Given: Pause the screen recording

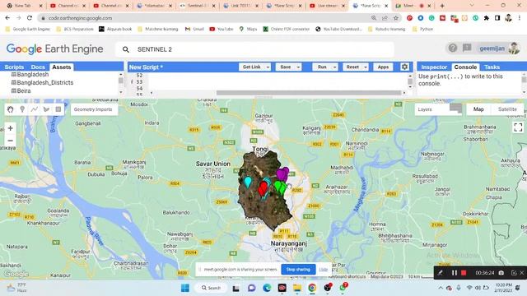Looking at the screenshot, I should [x=454, y=273].
